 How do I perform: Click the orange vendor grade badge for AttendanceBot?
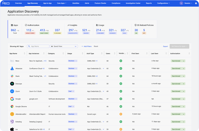(x=121, y=114)
